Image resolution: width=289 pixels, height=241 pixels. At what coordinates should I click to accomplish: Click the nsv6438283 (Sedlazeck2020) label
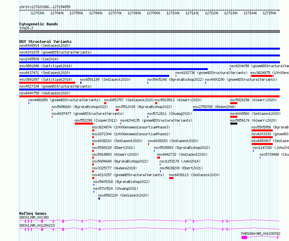pos(173,141)
